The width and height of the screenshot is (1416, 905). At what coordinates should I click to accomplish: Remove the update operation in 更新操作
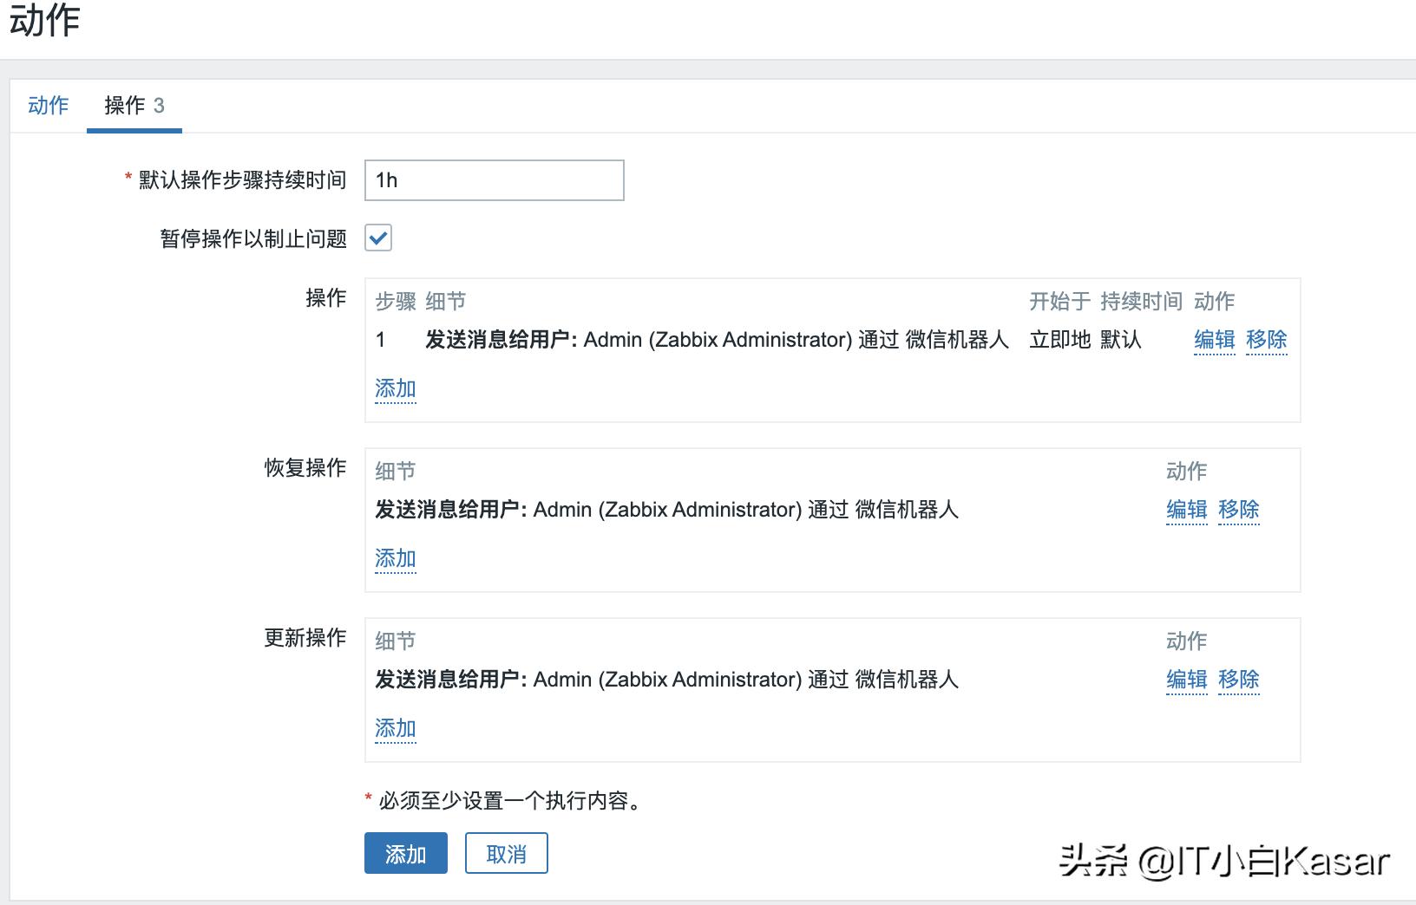pos(1238,680)
